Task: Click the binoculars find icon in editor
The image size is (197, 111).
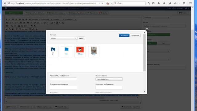Action: [7, 23]
